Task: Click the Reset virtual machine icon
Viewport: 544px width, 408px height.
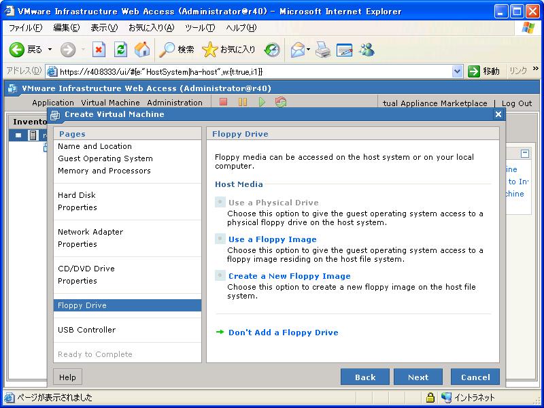Action: click(281, 102)
